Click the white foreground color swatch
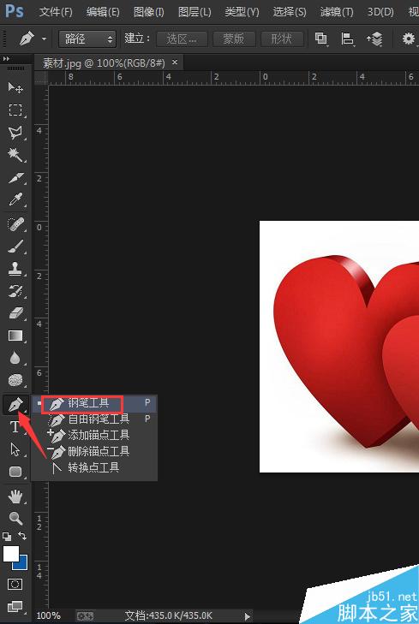Screen dimensions: 419x624 (x=11, y=554)
